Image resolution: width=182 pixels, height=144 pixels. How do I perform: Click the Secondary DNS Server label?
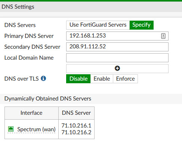[x=32, y=47]
